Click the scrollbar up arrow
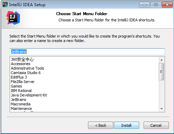The height and width of the screenshot is (134, 174). coord(162,60)
